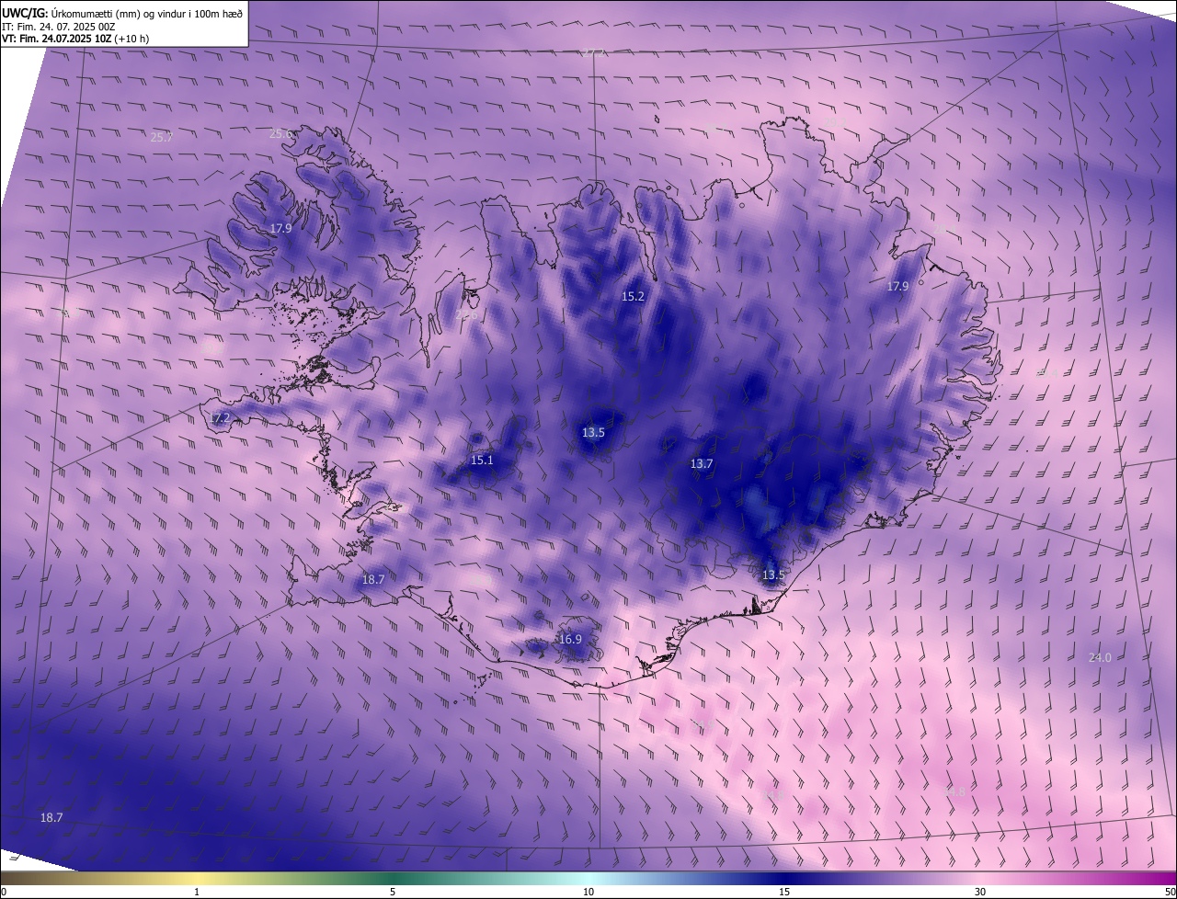The image size is (1177, 899).
Task: Click the 15 tick on the color scale
Action: click(x=784, y=892)
